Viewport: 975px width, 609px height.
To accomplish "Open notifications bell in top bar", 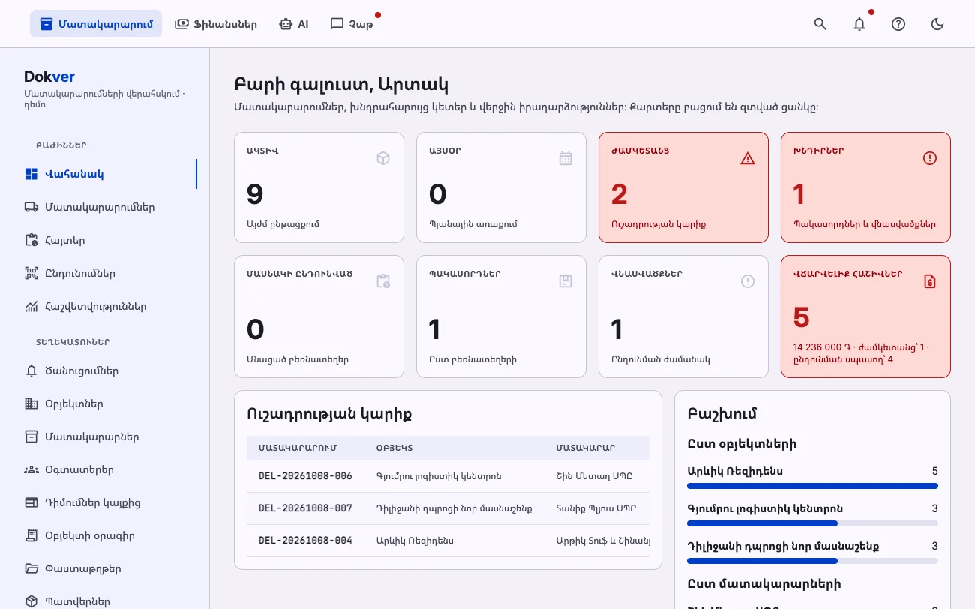I will point(859,24).
